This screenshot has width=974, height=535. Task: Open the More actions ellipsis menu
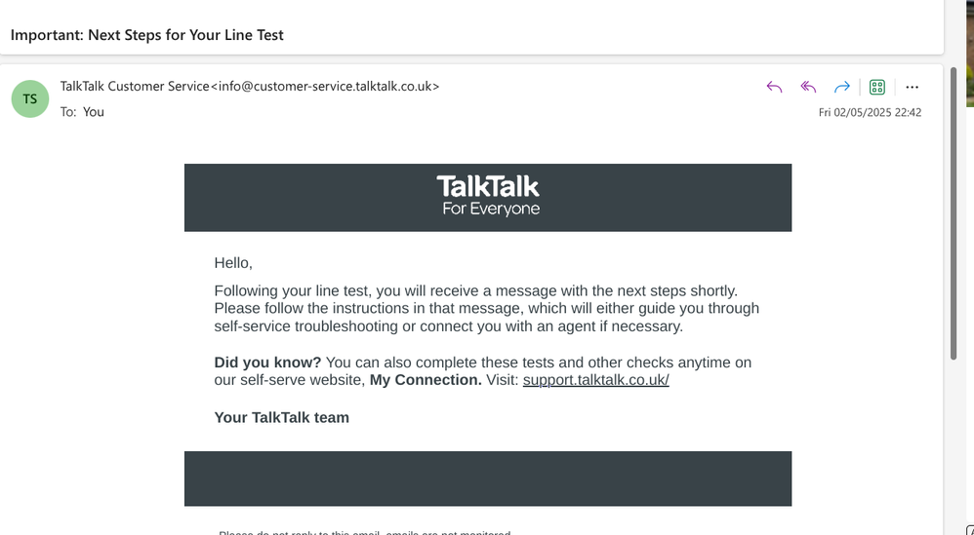[913, 87]
